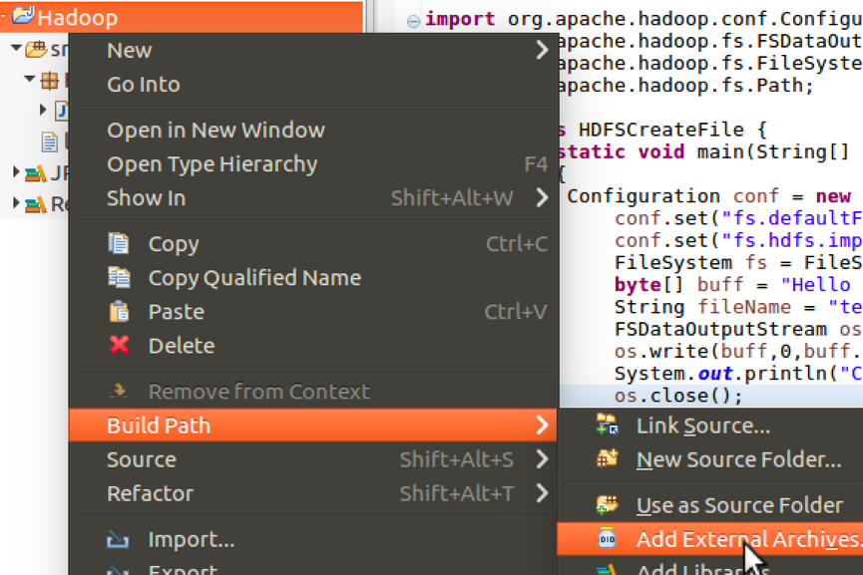Click the Paste clipboard icon
Viewport: 863px width, 575px height.
tap(118, 310)
